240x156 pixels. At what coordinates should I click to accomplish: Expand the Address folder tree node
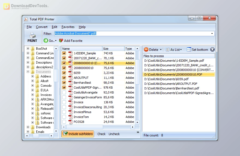pyautogui.click(x=33, y=76)
